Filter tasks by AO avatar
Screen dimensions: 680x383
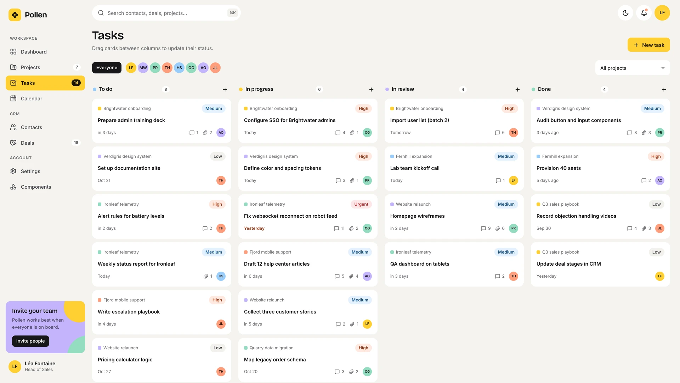point(203,68)
